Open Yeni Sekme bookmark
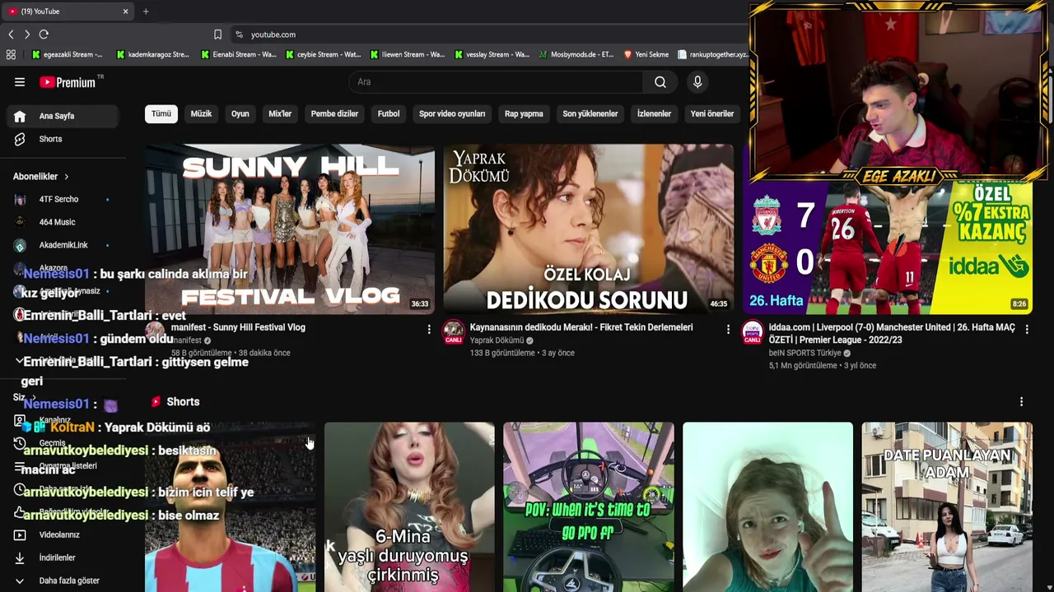 (646, 55)
